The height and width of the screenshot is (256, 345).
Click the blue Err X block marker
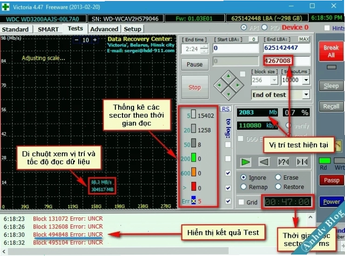point(193,201)
